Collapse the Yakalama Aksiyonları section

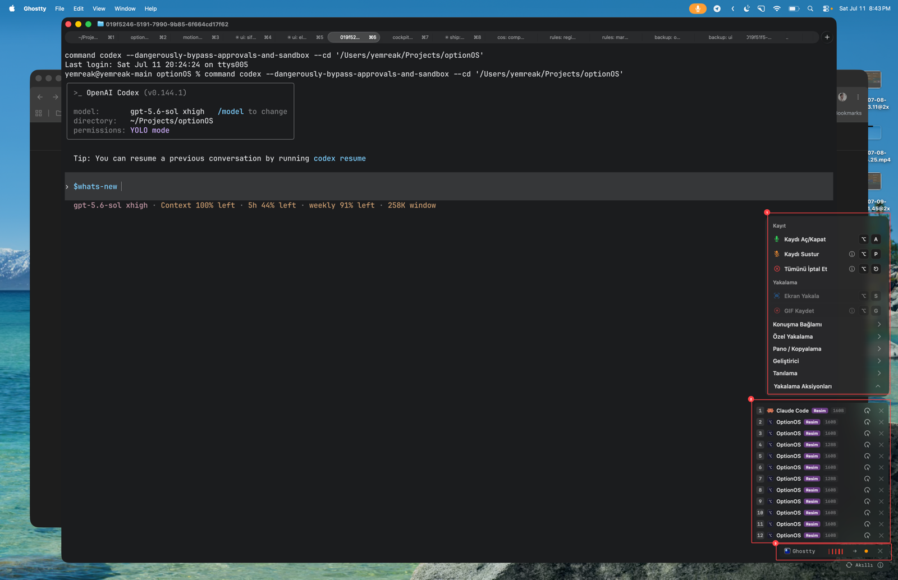point(828,386)
